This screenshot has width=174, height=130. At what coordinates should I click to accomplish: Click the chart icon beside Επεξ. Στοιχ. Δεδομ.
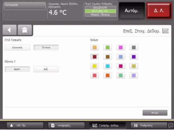165,31
